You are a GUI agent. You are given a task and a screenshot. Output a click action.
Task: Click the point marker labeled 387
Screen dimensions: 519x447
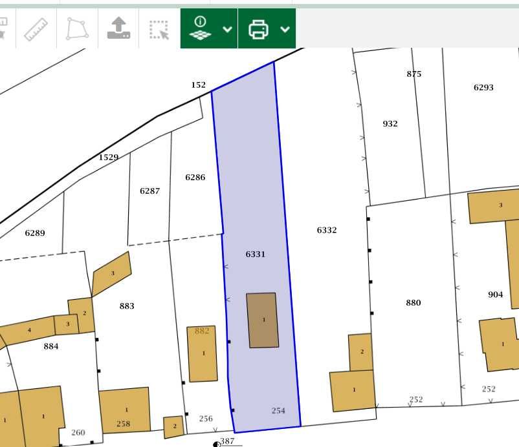[217, 444]
